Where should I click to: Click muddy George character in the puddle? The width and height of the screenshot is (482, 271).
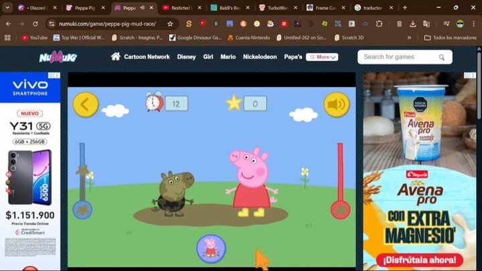(173, 193)
